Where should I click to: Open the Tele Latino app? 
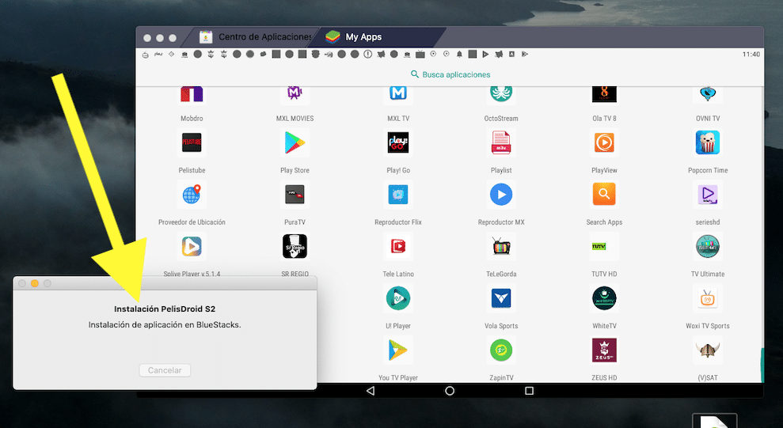coord(398,246)
